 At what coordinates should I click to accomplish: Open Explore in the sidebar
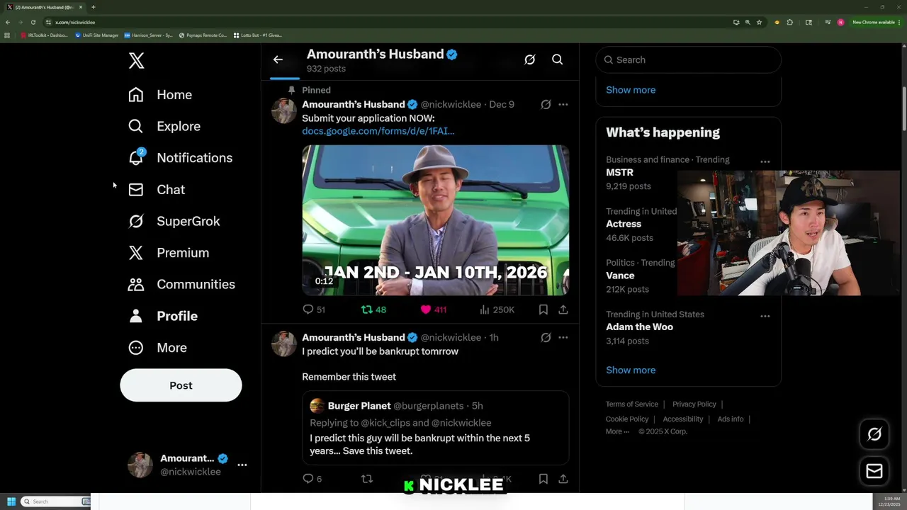click(164, 126)
